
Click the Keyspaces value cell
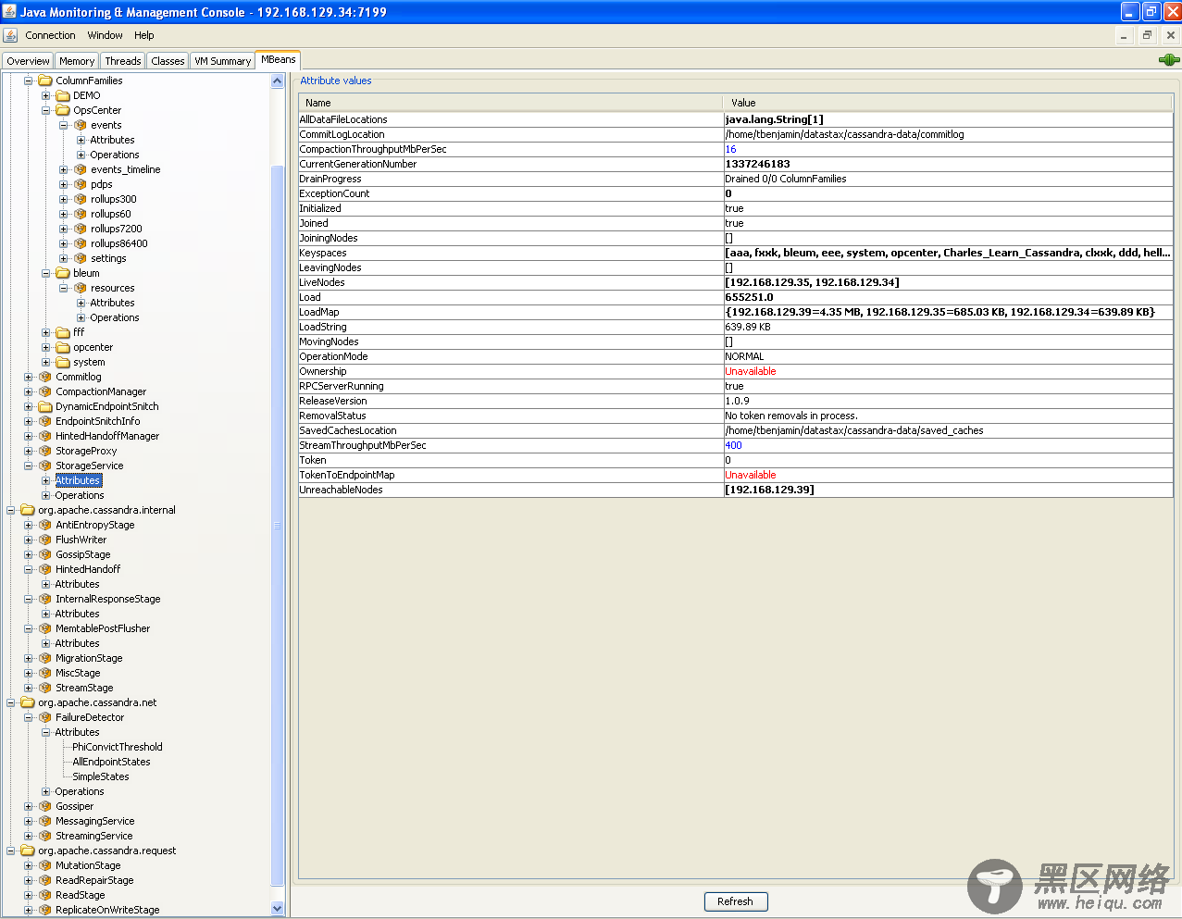[948, 253]
